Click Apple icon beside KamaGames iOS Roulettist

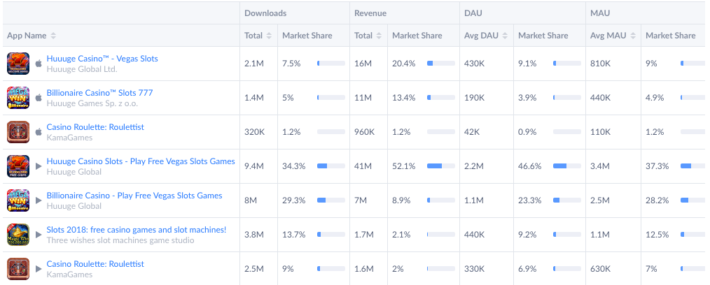click(39, 132)
